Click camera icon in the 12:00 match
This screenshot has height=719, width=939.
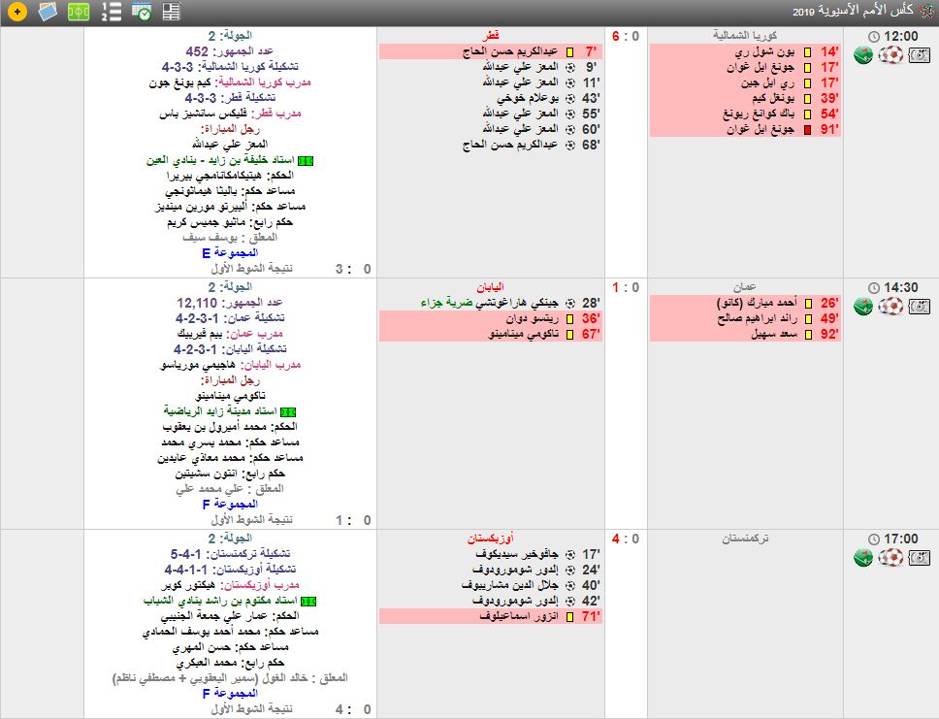920,55
